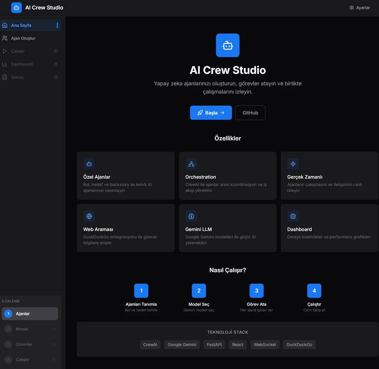
Task: Click the network icon on the Orchestration card
Action: (x=191, y=164)
